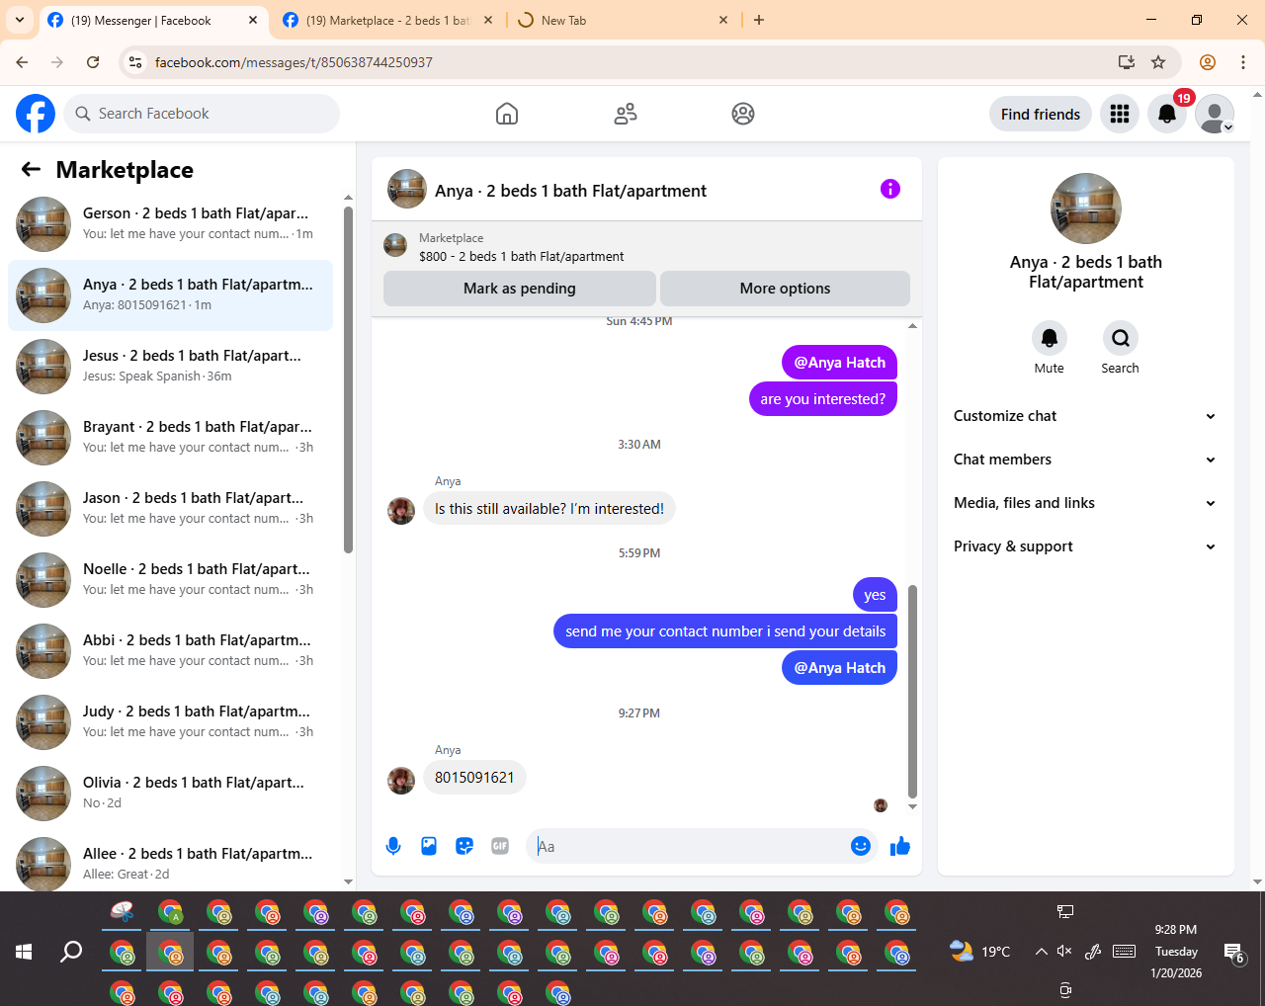Screen dimensions: 1265x1006
Task: Reload the page in Chrome
Action: 93,62
